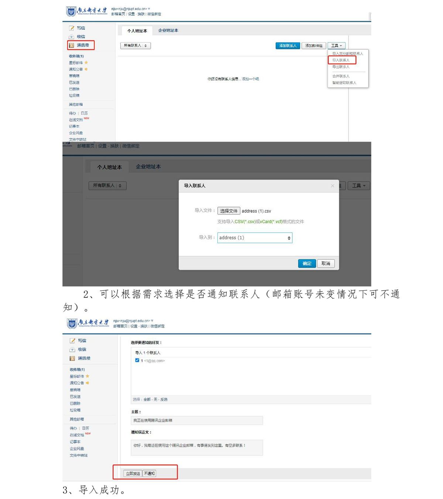Click the 收信 inbox icon in the first screenshot
The width and height of the screenshot is (443, 499).
72,37
